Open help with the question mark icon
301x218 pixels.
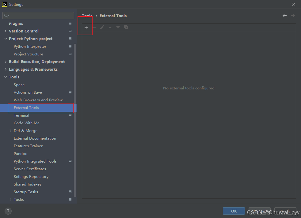point(8,211)
